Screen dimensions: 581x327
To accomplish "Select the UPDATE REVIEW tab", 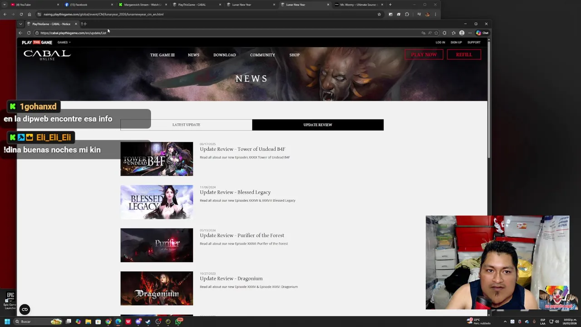I will pos(318,124).
